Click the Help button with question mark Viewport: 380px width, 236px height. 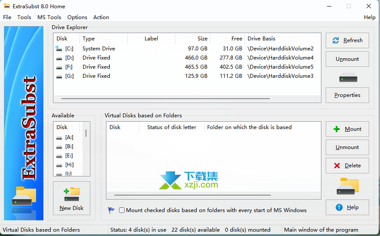pyautogui.click(x=347, y=207)
